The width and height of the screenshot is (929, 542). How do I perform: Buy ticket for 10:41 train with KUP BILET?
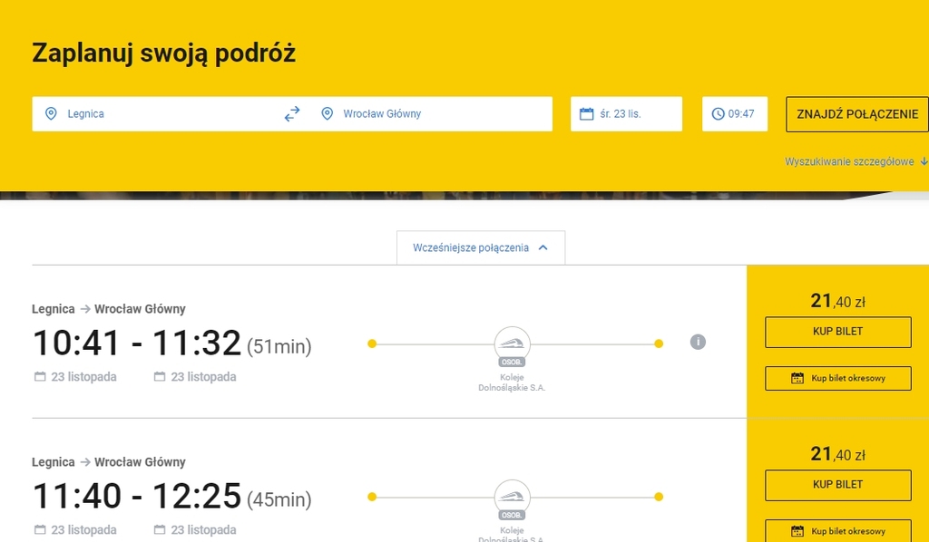point(837,332)
